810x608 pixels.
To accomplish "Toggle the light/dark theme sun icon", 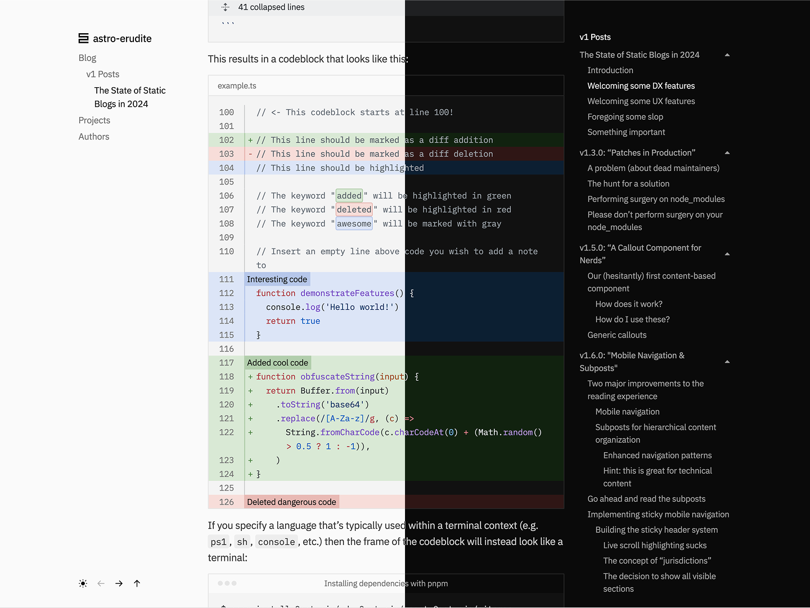I will (83, 584).
